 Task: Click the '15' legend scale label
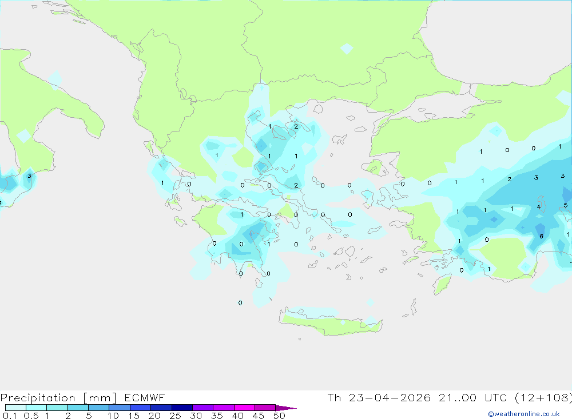coord(134,416)
